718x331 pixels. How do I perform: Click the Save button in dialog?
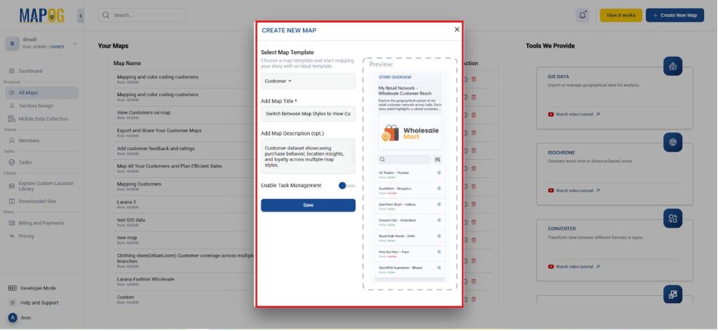[x=309, y=205]
